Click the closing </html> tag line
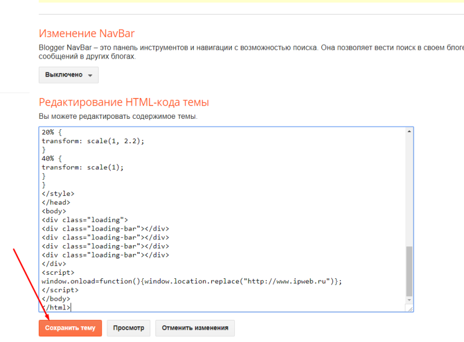This screenshot has width=464, height=342. pyautogui.click(x=56, y=307)
